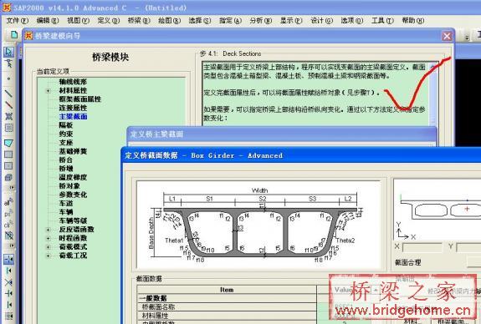
Task: Click the Select All 'all' icon
Action: point(8,202)
